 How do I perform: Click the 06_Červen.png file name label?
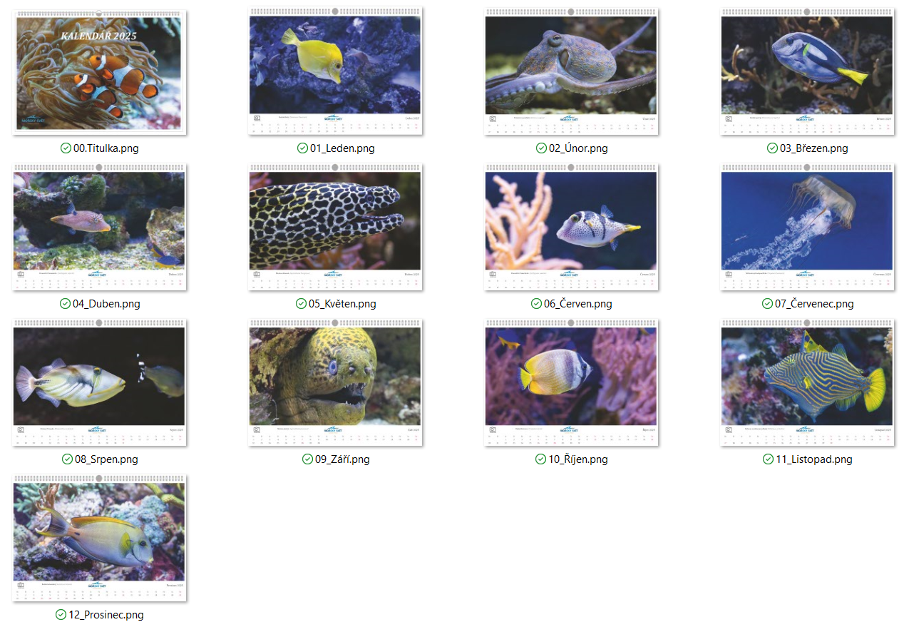[577, 304]
